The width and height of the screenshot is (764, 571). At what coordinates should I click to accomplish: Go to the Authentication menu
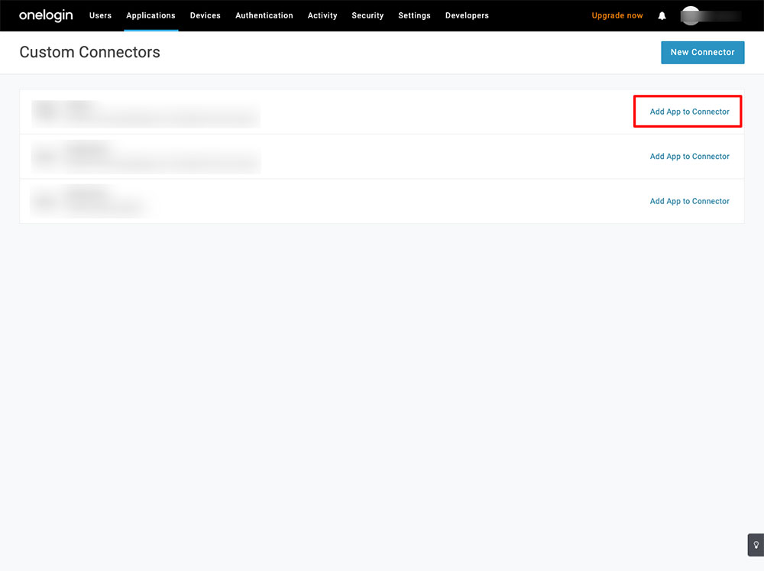click(x=264, y=15)
